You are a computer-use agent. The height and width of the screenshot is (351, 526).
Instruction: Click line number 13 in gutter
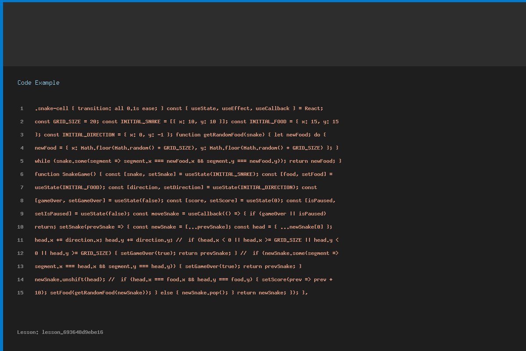pos(20,266)
